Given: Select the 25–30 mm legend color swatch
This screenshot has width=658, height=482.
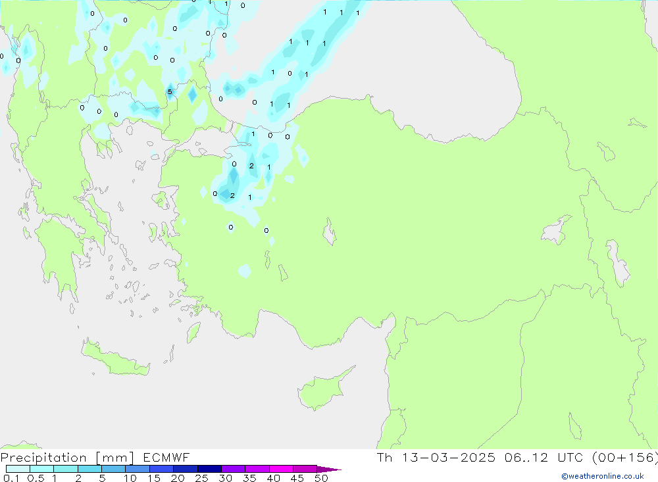Looking at the screenshot, I should point(209,469).
